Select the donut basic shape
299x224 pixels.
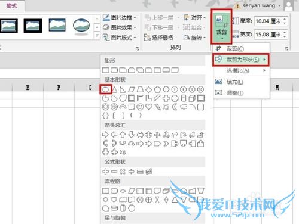point(106,107)
